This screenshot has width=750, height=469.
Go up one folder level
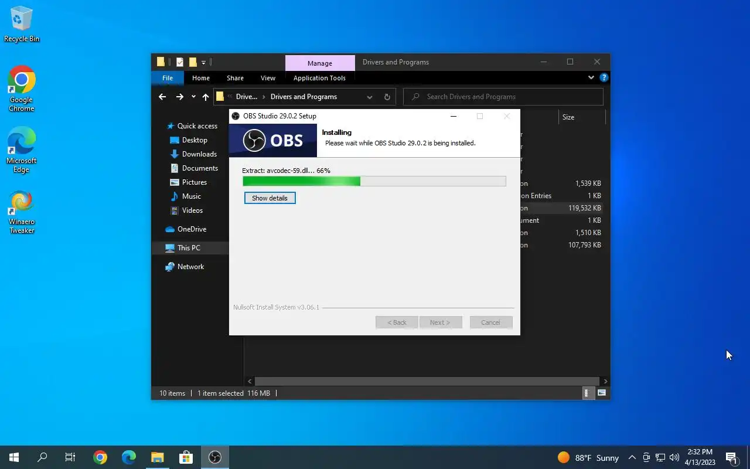(x=205, y=97)
